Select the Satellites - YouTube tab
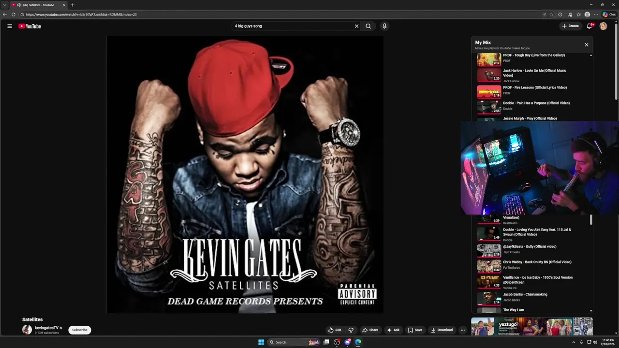The width and height of the screenshot is (619, 348). coord(39,5)
